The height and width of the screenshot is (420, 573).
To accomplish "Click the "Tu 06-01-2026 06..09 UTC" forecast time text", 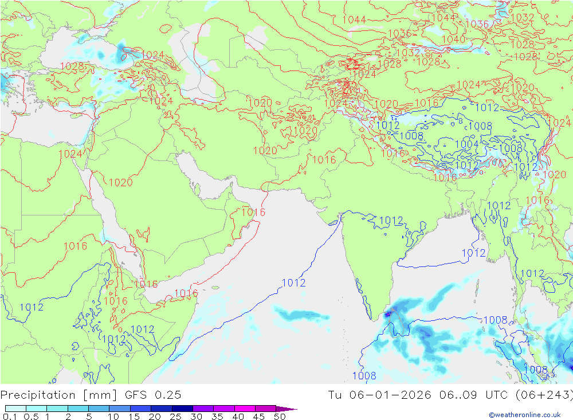I will coord(418,395).
